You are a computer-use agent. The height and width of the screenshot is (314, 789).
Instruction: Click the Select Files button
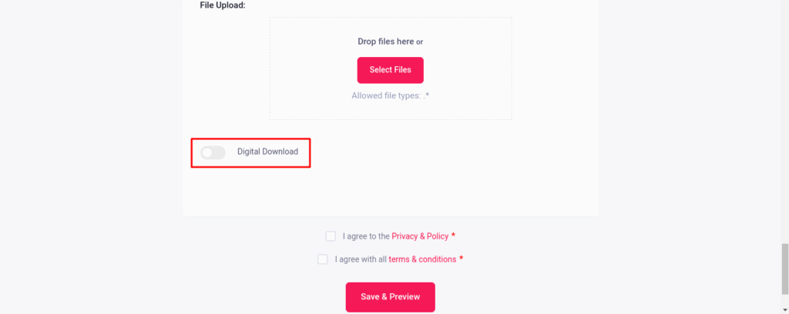tap(390, 70)
